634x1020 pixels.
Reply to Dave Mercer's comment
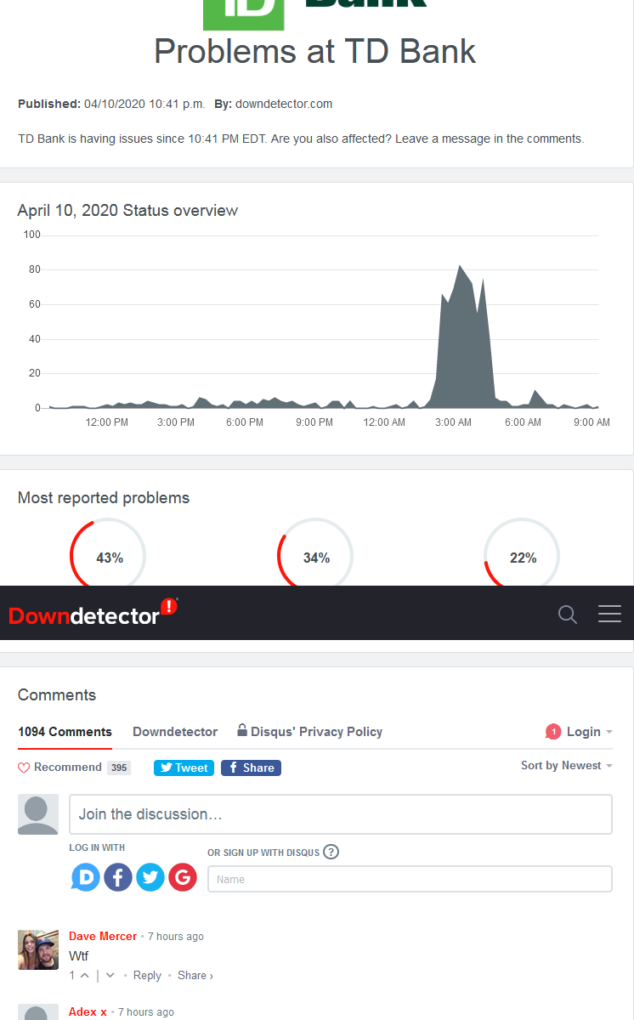coord(147,976)
